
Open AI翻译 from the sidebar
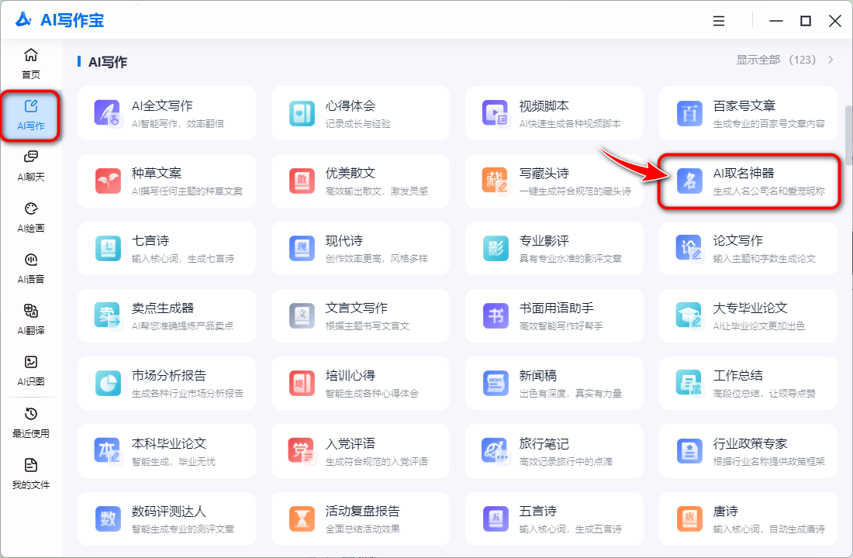coord(31,319)
